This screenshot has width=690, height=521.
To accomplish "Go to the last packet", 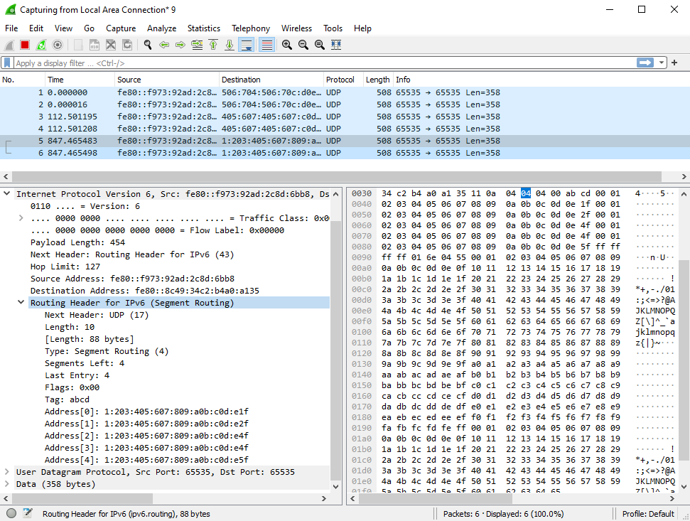I will point(230,44).
